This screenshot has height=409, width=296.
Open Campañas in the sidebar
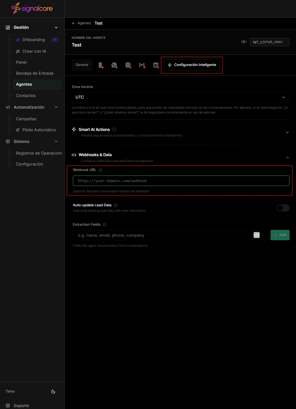[x=26, y=119]
